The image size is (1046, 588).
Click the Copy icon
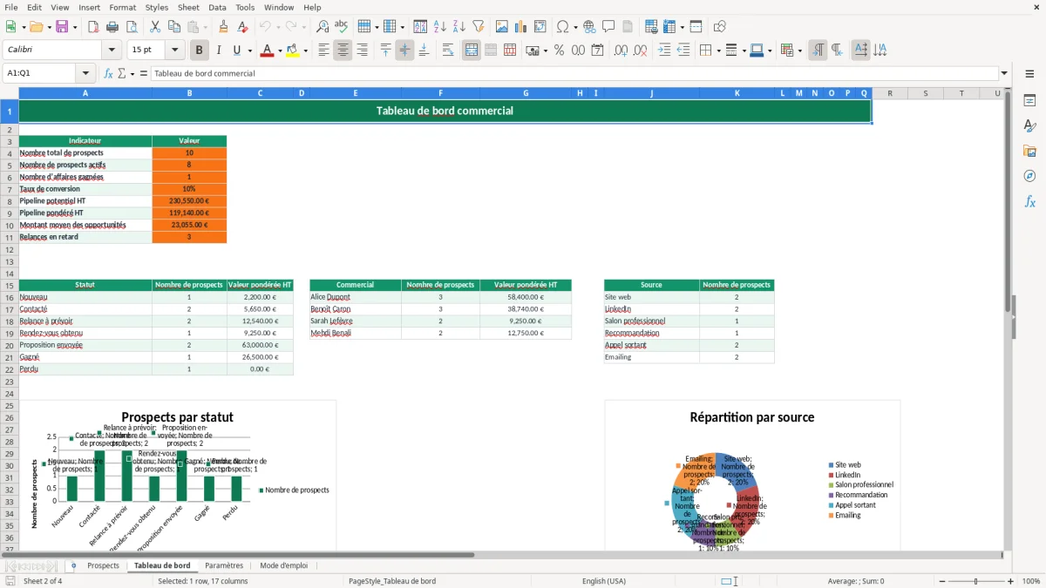pos(174,27)
